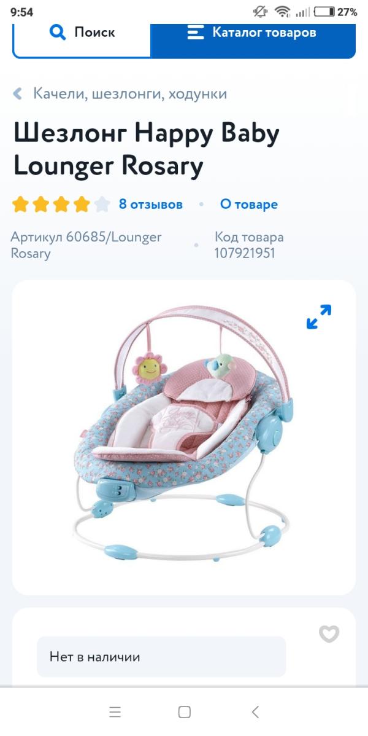Viewport: 368px width, 736px height.
Task: Jump to О товаре section
Action: [x=249, y=205]
